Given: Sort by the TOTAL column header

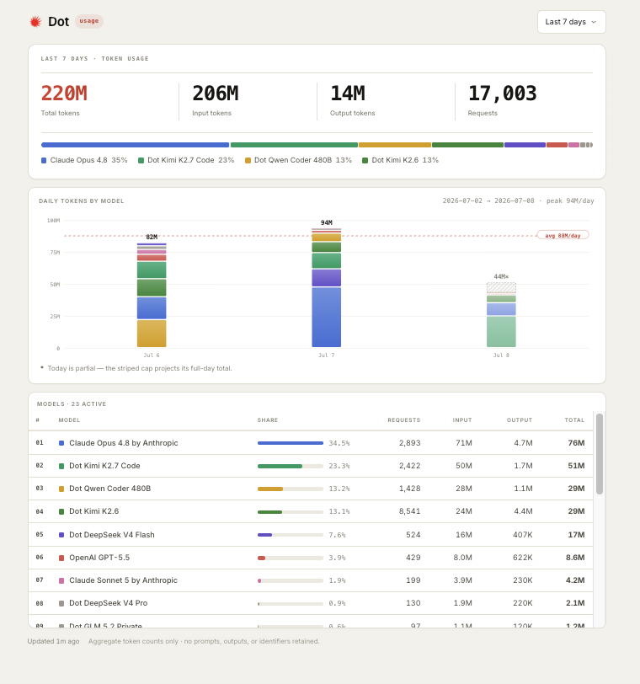Looking at the screenshot, I should tap(574, 420).
